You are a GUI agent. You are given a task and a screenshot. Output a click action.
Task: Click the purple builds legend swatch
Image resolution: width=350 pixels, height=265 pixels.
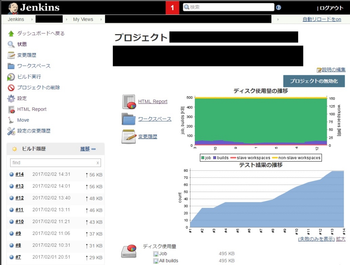215,158
